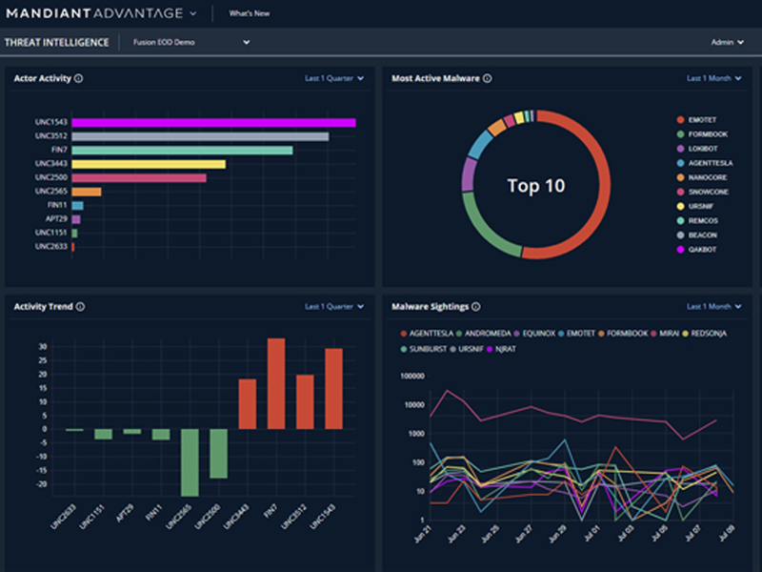
Task: Change Activity Trend Last 1 Quarter range
Action: tap(334, 306)
